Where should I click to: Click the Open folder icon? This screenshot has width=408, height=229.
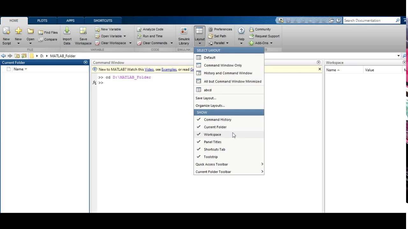coord(30,31)
